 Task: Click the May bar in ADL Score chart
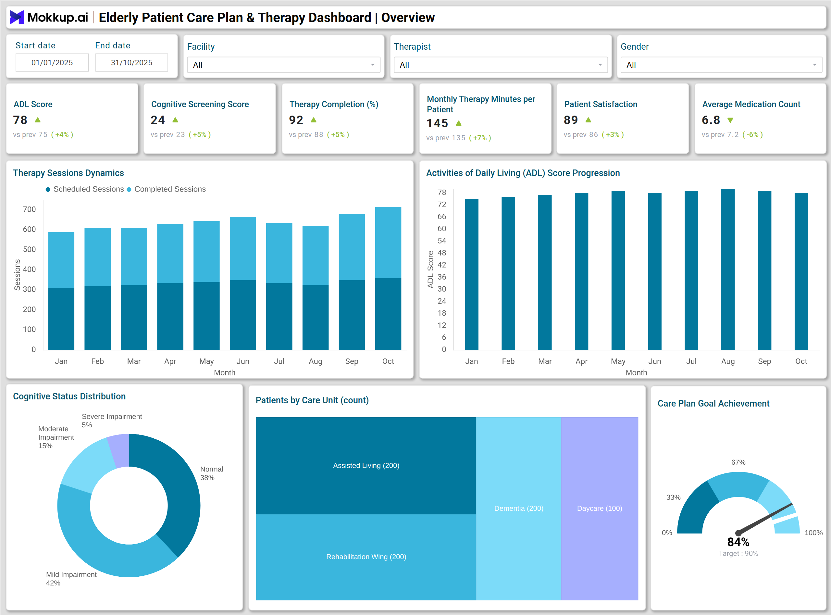618,270
